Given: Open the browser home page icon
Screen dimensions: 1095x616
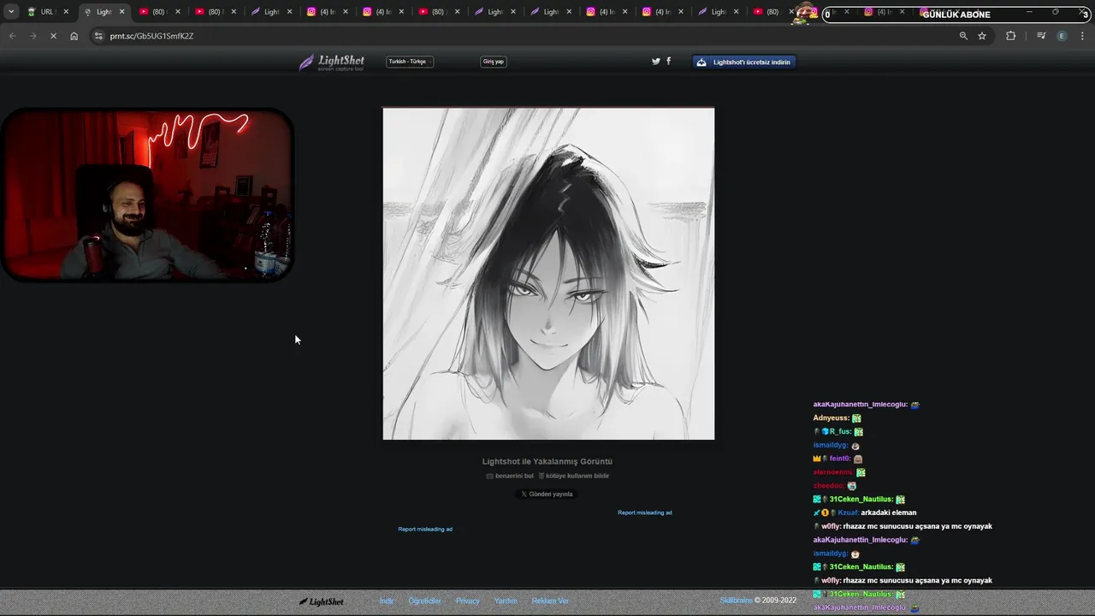Looking at the screenshot, I should (x=74, y=36).
